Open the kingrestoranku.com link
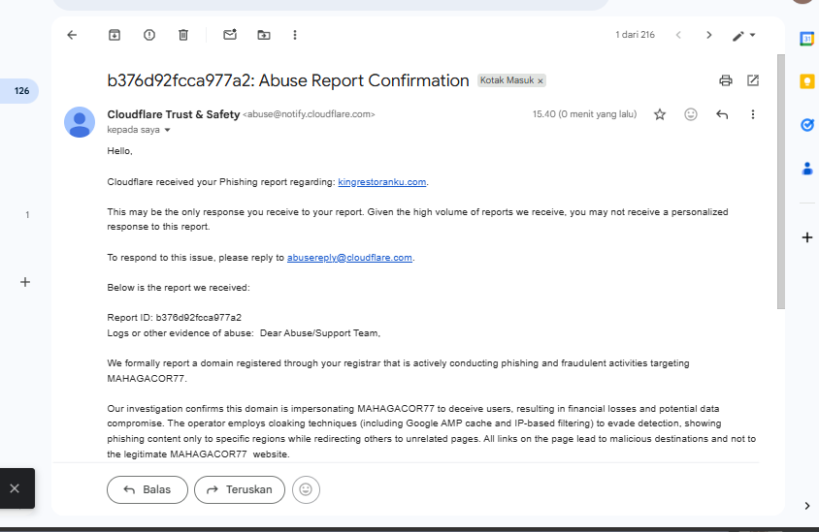Image resolution: width=819 pixels, height=532 pixels. 381,182
